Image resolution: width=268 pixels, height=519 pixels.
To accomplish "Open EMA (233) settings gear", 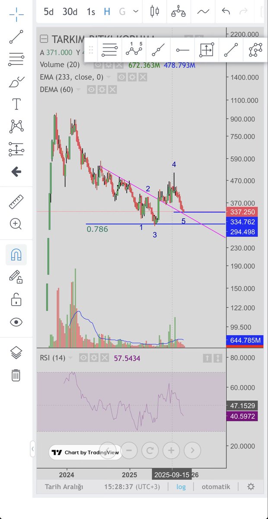I will [132, 77].
